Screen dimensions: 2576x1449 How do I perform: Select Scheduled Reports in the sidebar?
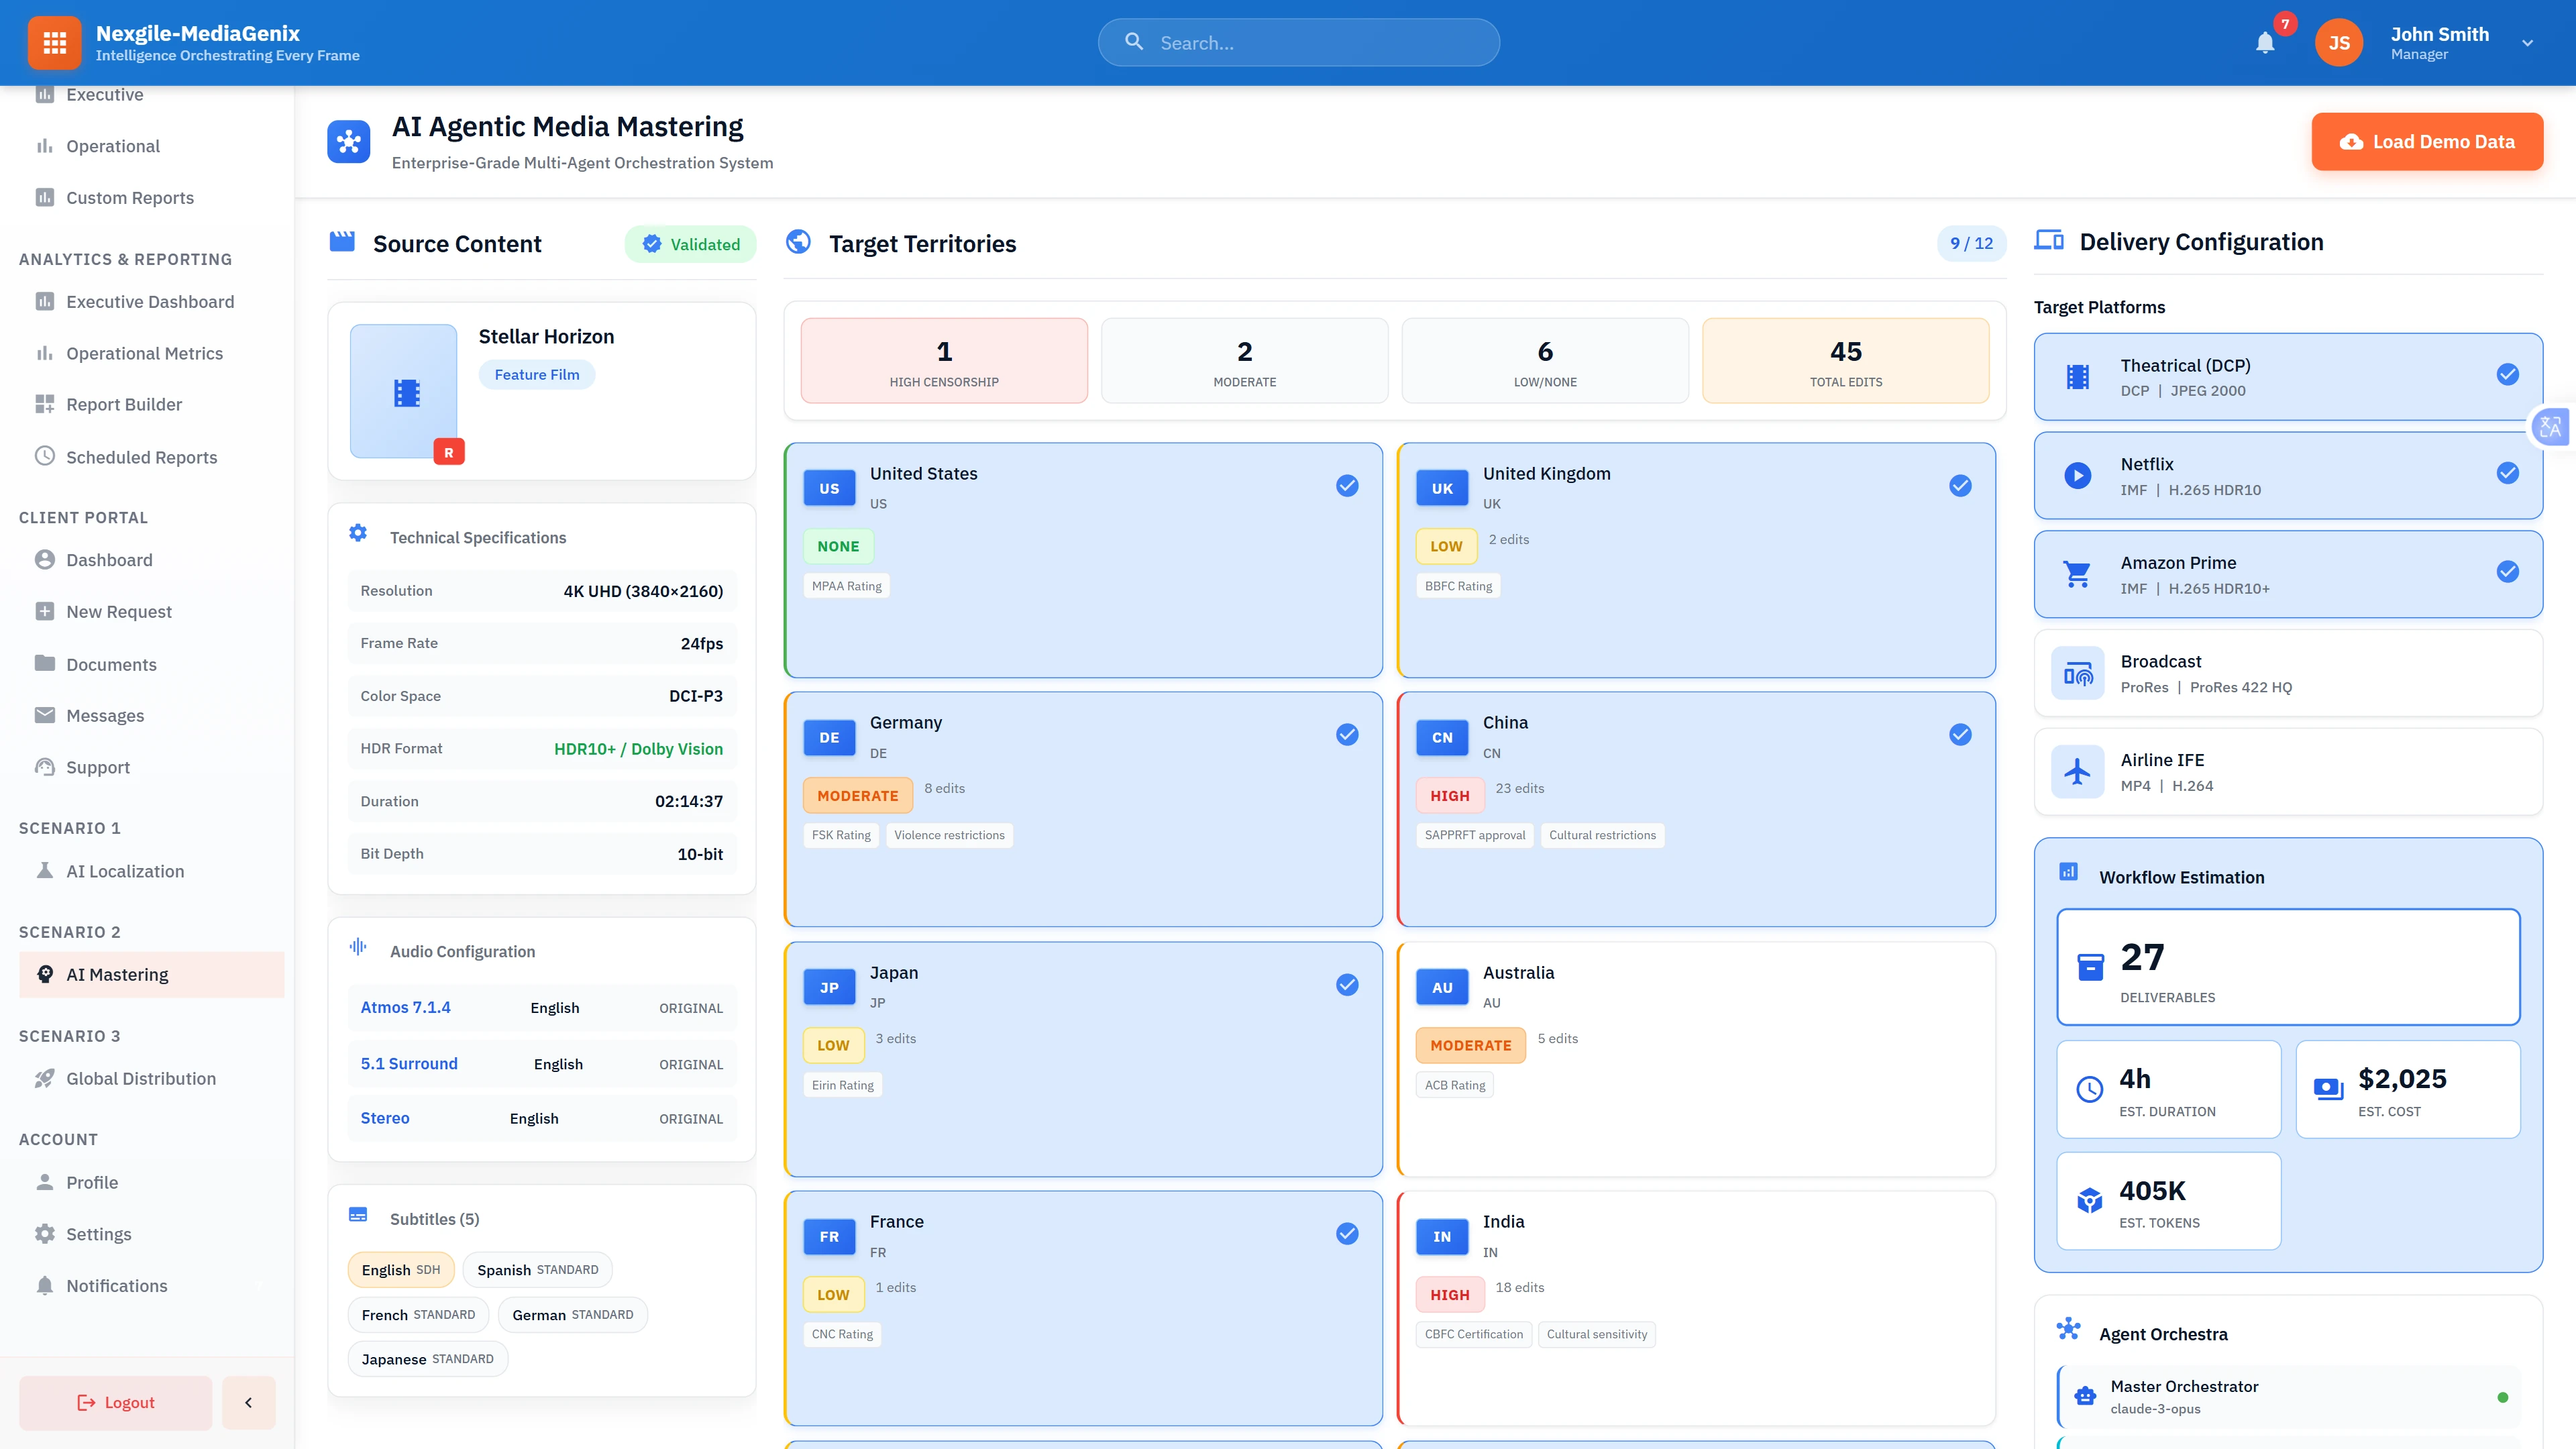pos(142,457)
